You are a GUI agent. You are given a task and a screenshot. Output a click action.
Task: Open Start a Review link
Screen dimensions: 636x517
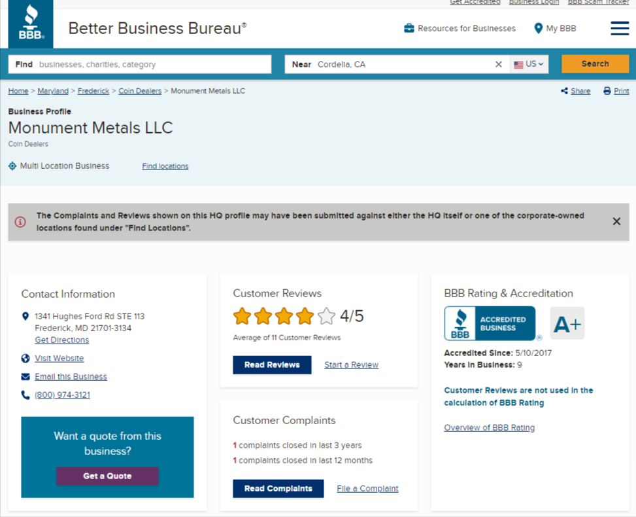click(351, 365)
